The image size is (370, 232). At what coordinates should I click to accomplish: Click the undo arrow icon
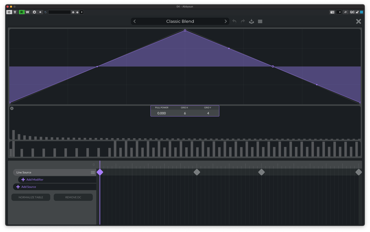click(234, 21)
